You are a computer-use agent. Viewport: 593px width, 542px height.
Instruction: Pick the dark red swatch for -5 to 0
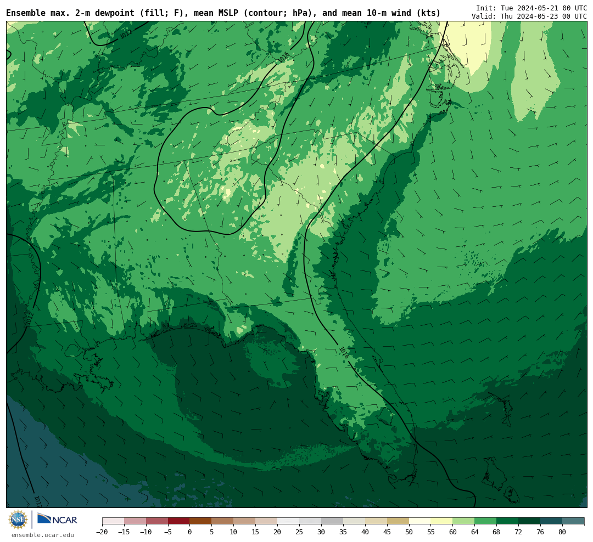tap(179, 521)
